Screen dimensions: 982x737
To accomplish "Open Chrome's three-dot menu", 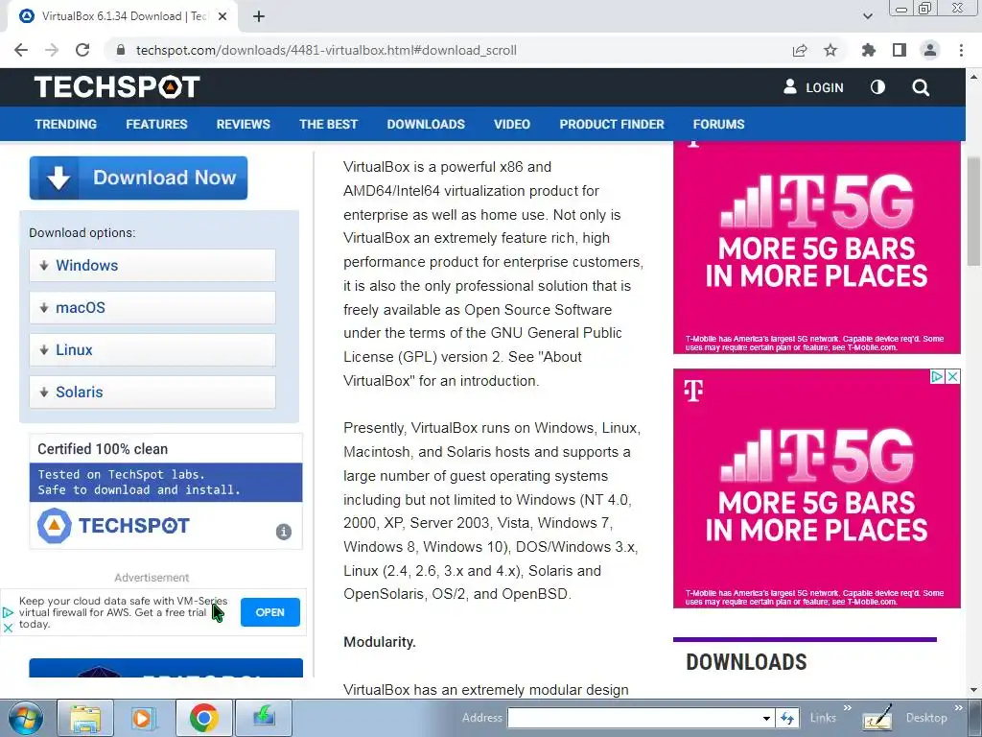I will click(961, 50).
